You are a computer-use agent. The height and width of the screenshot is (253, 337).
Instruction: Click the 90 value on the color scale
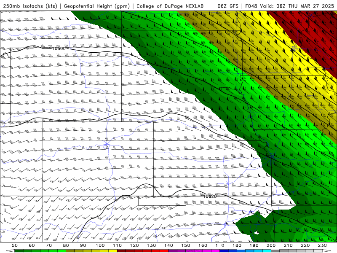(83, 245)
